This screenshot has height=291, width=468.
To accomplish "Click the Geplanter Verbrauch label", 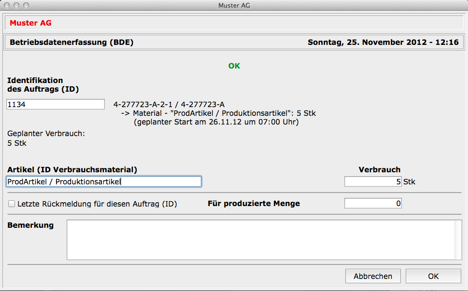I will [46, 133].
